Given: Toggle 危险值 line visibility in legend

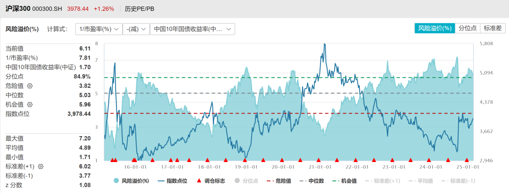Looking at the screenshot, I should (277, 181).
